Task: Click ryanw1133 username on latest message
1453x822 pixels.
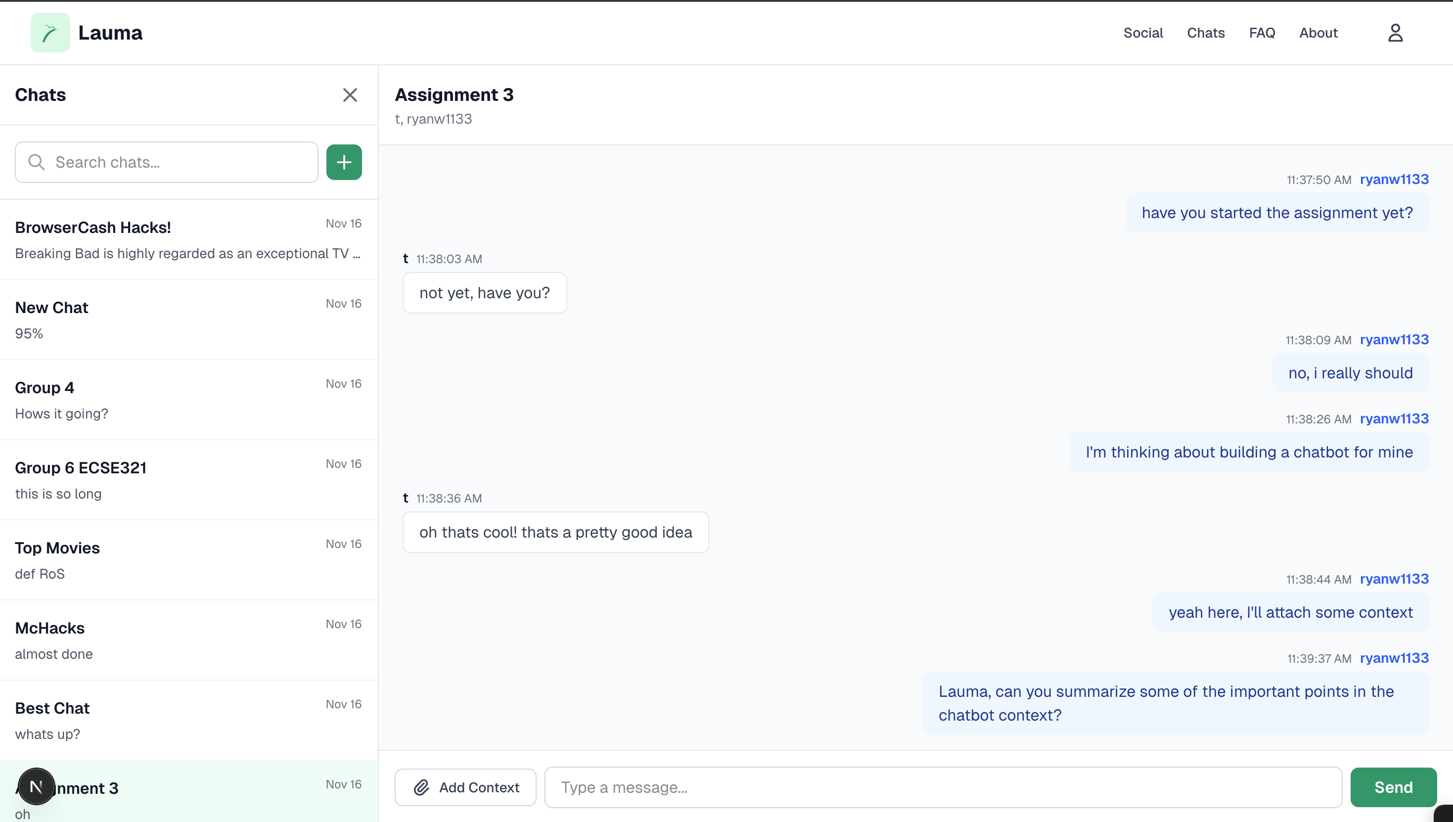Action: (1394, 658)
